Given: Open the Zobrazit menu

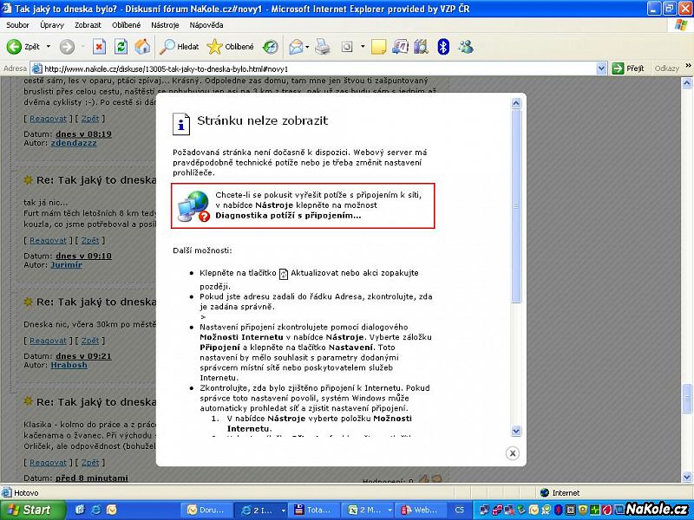Looking at the screenshot, I should point(88,25).
